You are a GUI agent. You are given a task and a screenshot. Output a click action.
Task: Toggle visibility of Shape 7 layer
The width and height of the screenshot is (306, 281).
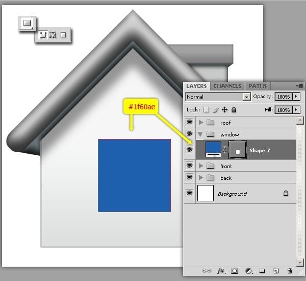point(189,150)
